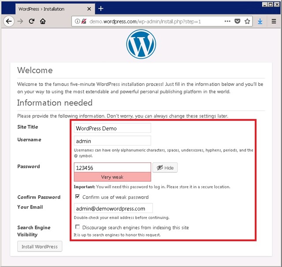Save page to Pocket icon
This screenshot has width=282, height=267.
pyautogui.click(x=237, y=22)
